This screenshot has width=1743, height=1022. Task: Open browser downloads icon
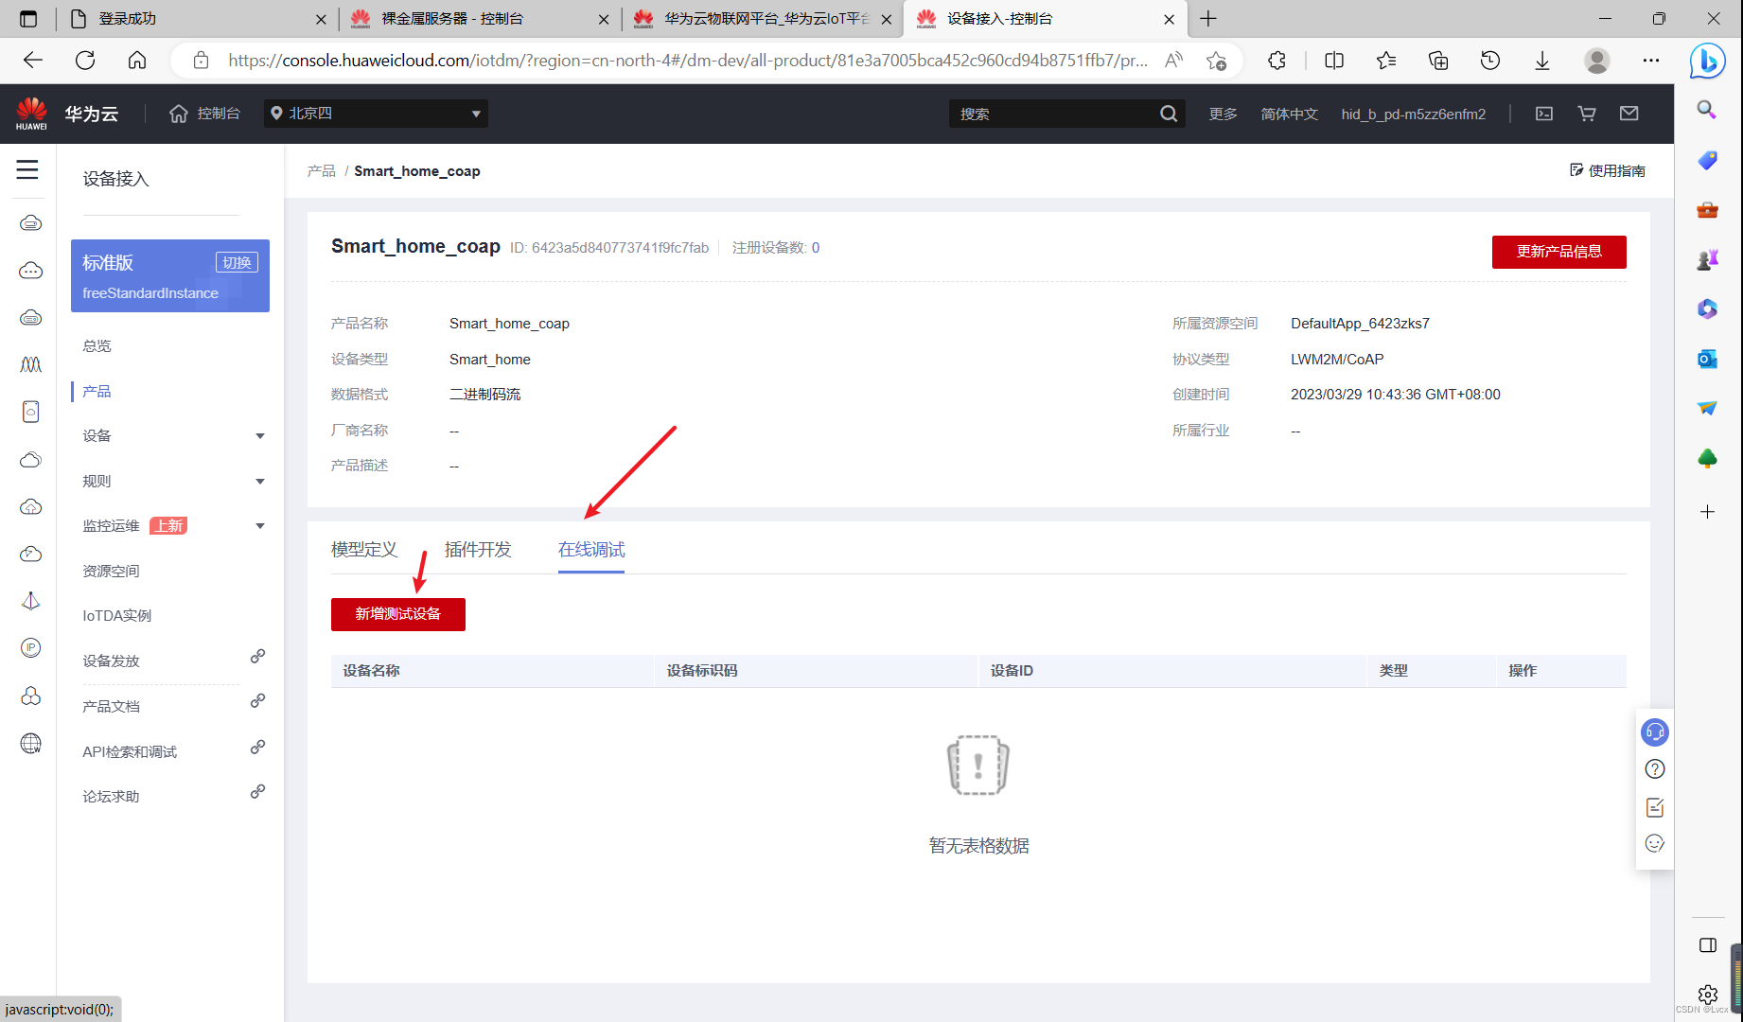(1542, 61)
